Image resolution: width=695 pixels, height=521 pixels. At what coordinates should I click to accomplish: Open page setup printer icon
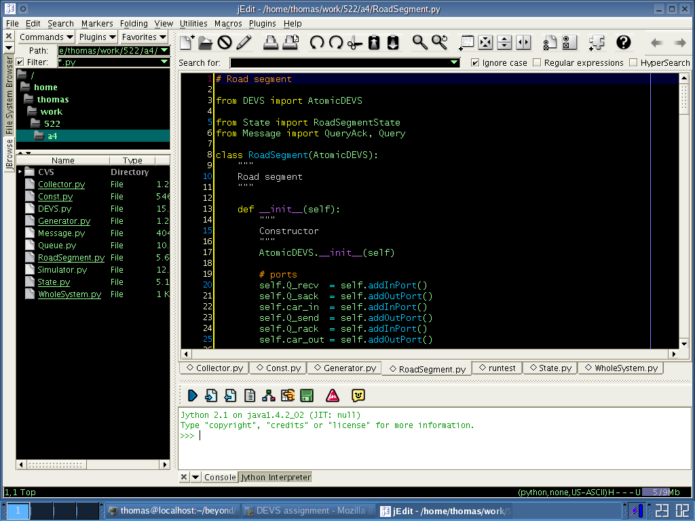pyautogui.click(x=290, y=42)
